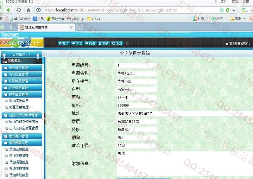Click the 双鱼林设计 logo
The image size is (253, 179).
22,43
